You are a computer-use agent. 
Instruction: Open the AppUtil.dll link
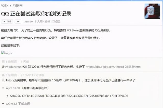(13, 88)
